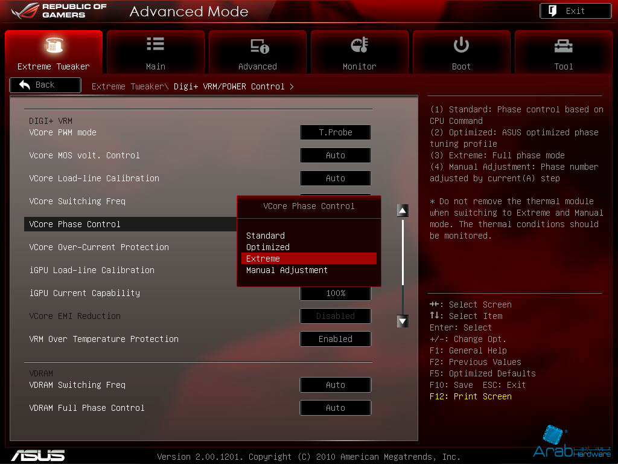Click the Advanced tab monitor-info icon

click(260, 46)
